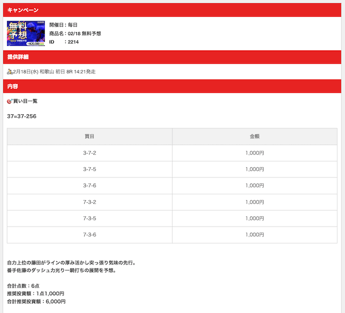The width and height of the screenshot is (345, 313).
Task: Click the 1,000円 amount for bet 3-7-2
Action: (x=254, y=153)
